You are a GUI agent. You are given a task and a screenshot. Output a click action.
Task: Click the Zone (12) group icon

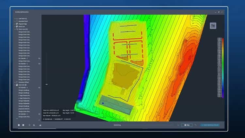[x=17, y=85]
